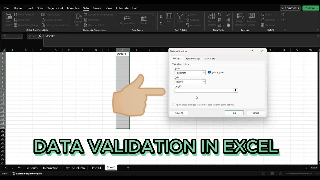320x180 pixels.
Task: Open the Outline dialog launcher
Action: (x=285, y=30)
